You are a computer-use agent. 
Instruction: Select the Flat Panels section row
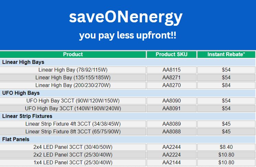(128, 140)
